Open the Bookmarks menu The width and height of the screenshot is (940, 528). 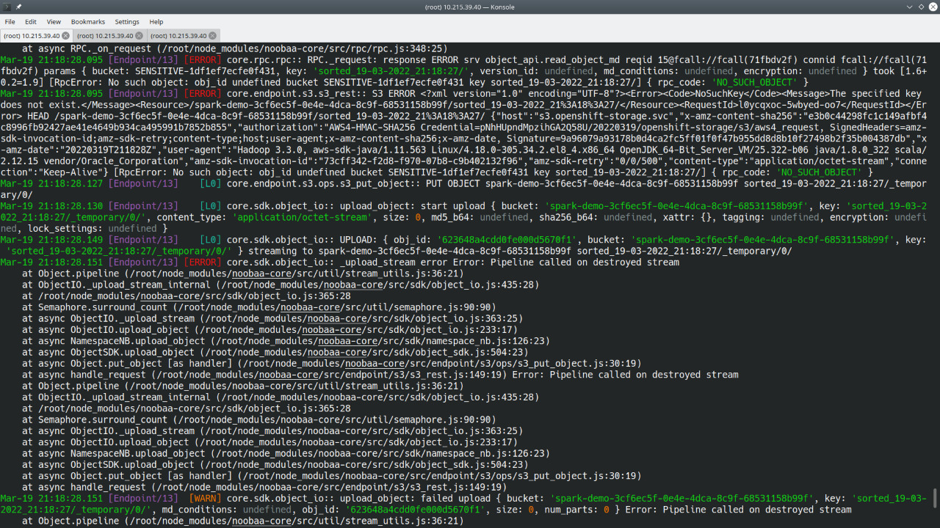[x=87, y=21]
